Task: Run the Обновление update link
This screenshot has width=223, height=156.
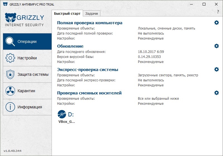Action: 70,46
